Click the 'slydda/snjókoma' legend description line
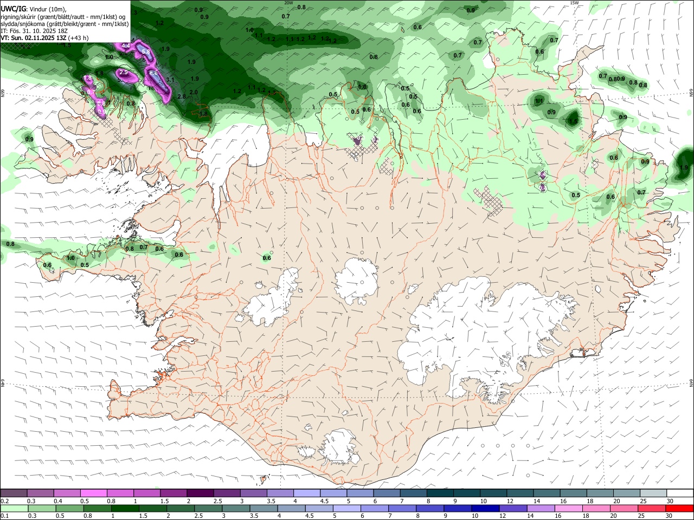The height and width of the screenshot is (520, 694). pyautogui.click(x=65, y=23)
